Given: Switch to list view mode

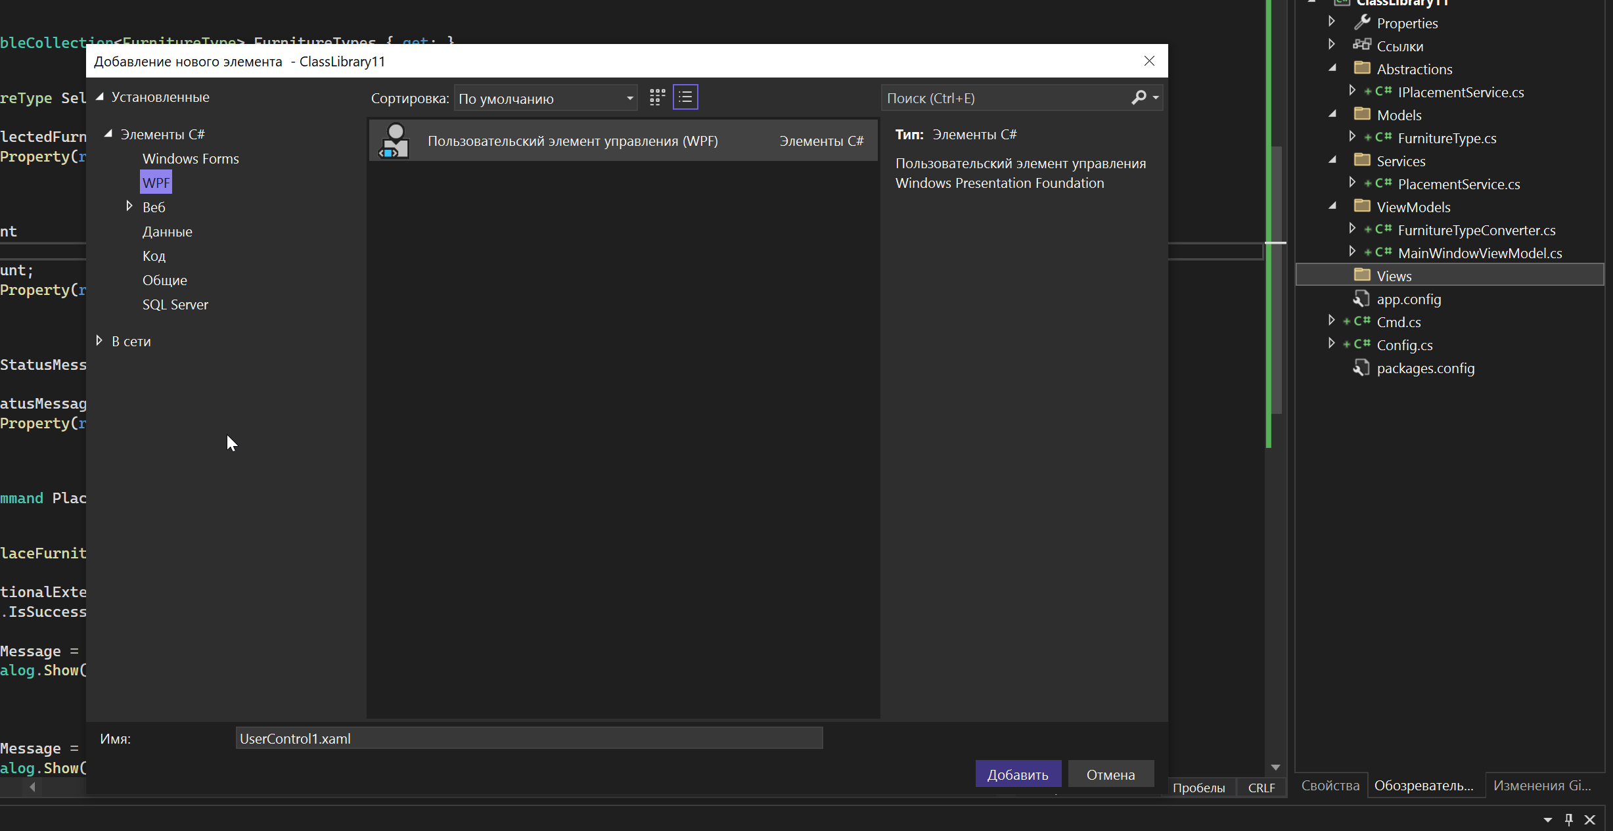Looking at the screenshot, I should pos(685,97).
